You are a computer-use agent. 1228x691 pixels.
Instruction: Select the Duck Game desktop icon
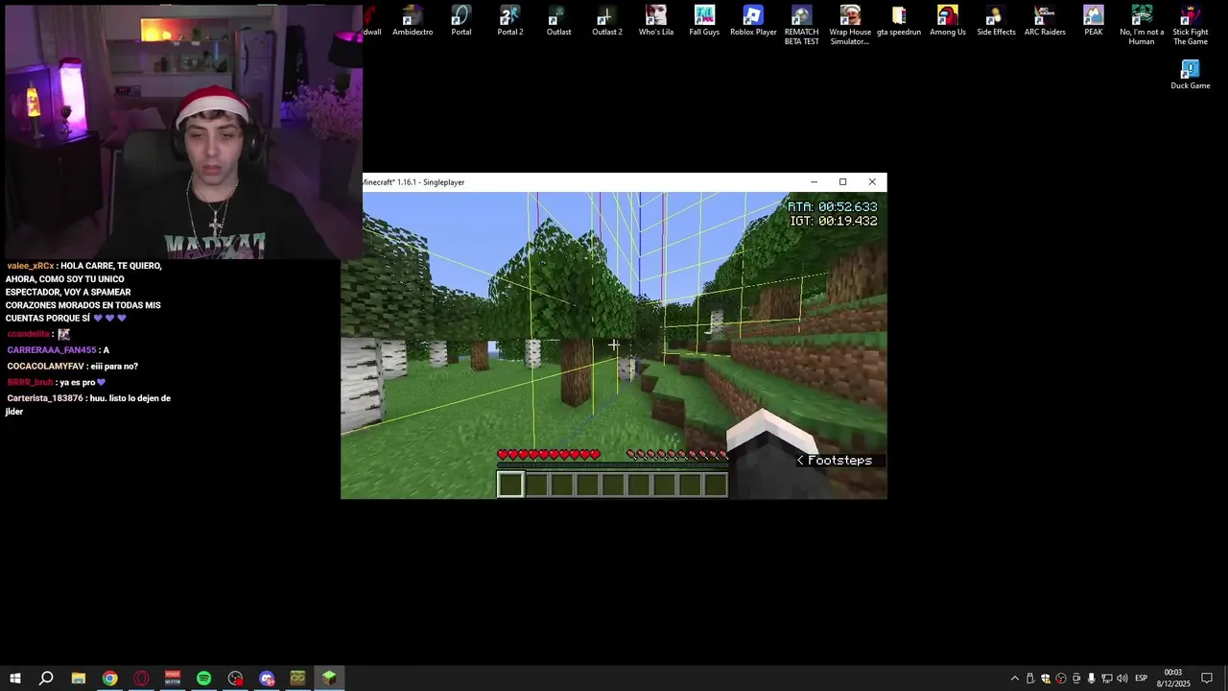[1191, 75]
